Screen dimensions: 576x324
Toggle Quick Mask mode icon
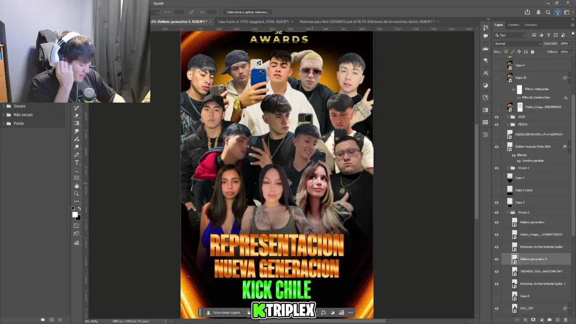coord(76,226)
